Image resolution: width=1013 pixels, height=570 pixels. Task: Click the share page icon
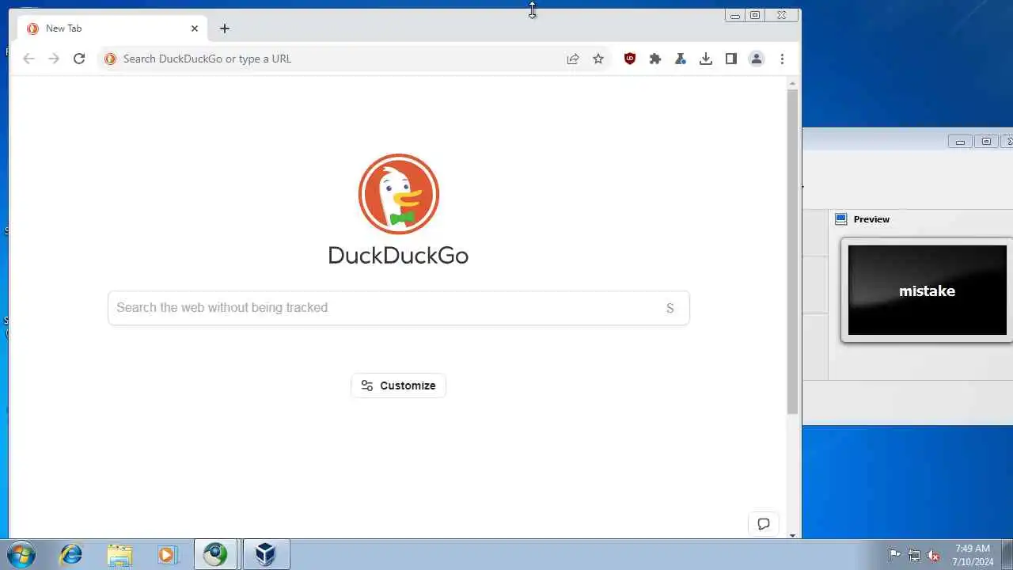pyautogui.click(x=573, y=59)
